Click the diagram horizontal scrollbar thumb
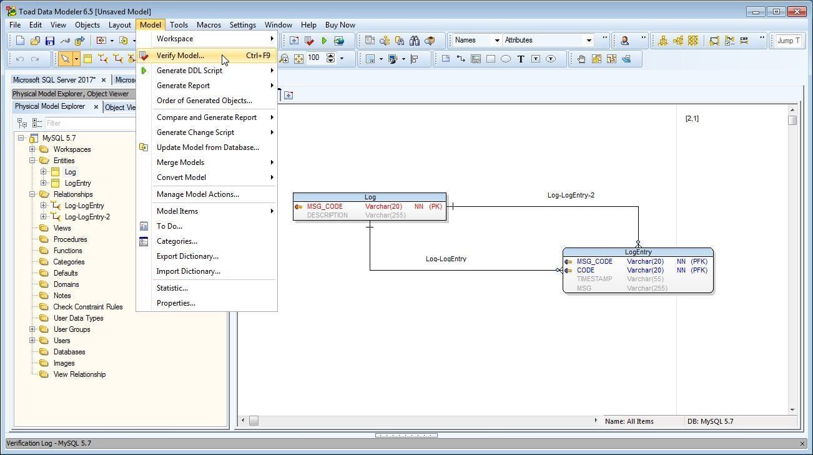Viewport: 813px width, 455px height. [254, 421]
